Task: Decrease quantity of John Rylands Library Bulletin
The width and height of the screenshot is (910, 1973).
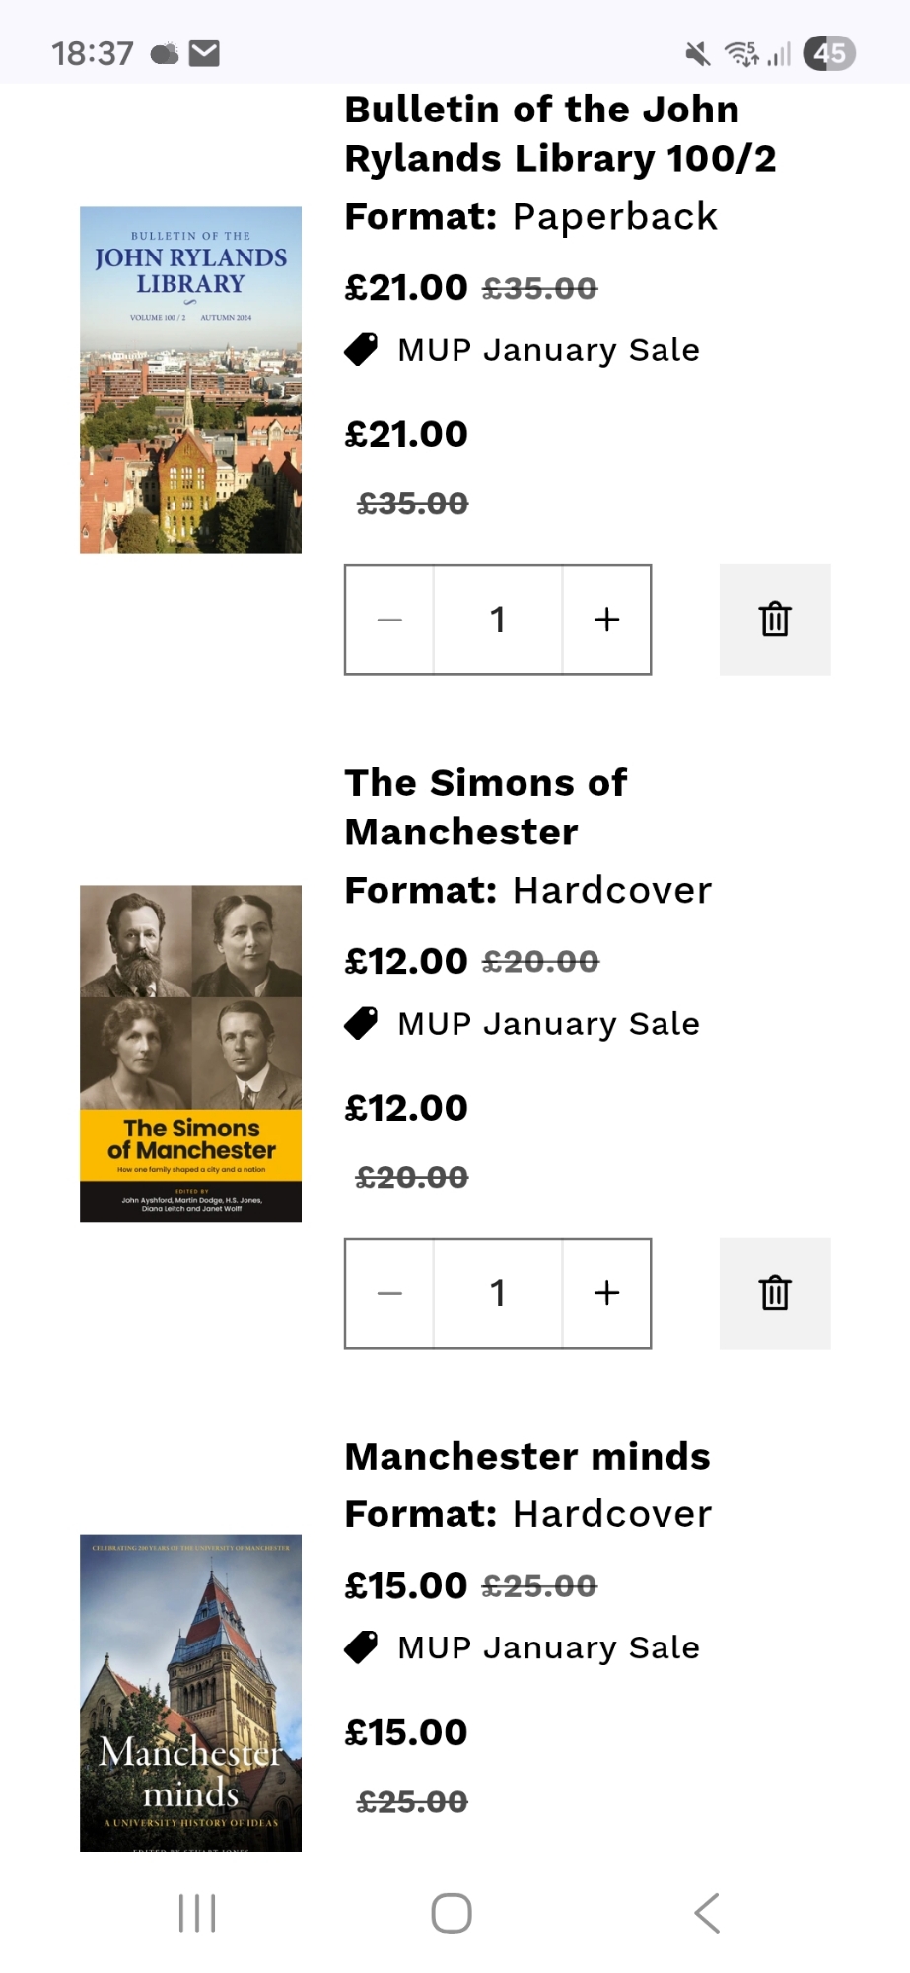Action: (x=389, y=620)
